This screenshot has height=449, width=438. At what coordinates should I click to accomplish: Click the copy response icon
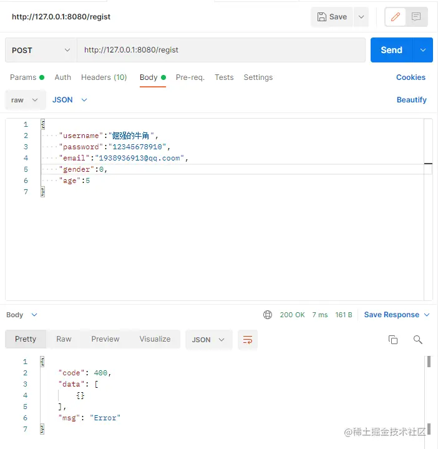pos(393,340)
